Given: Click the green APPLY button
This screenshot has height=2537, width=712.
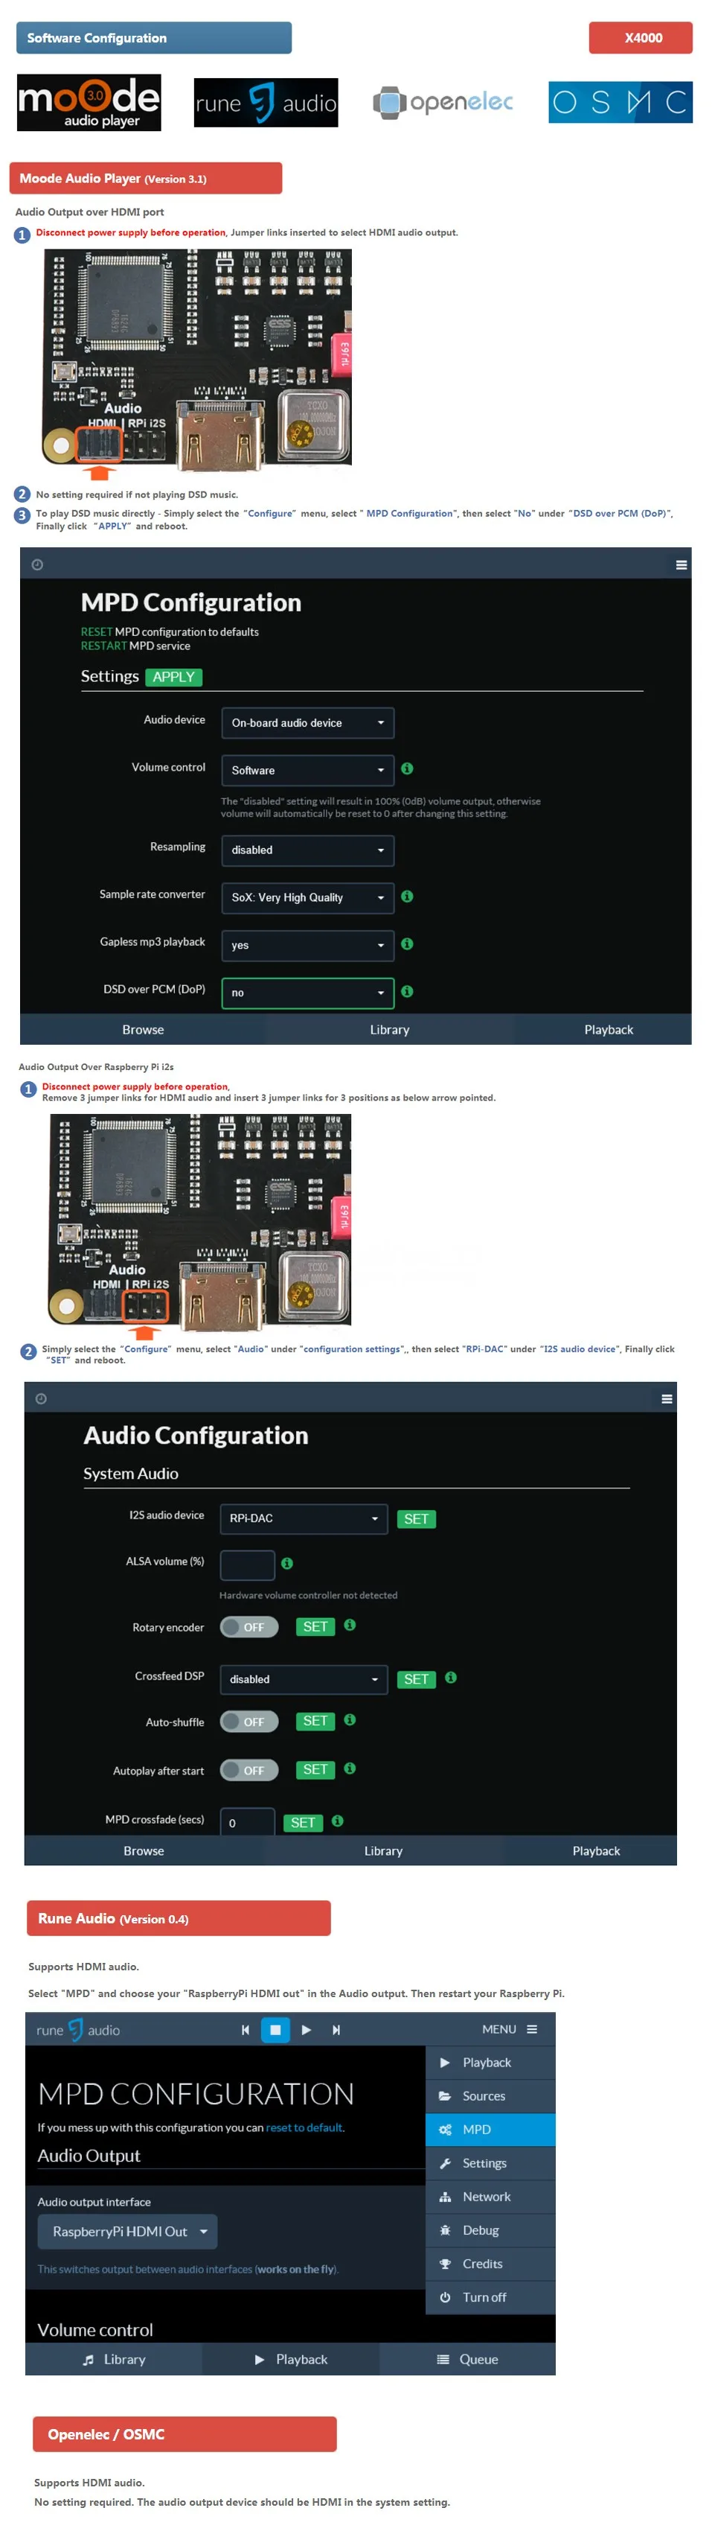Looking at the screenshot, I should coord(174,677).
